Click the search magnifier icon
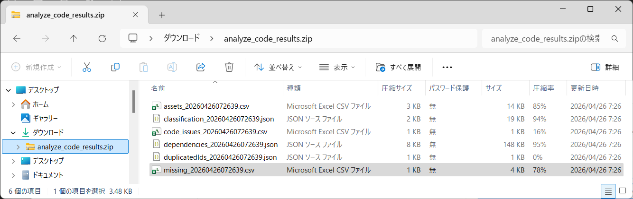 click(x=614, y=38)
